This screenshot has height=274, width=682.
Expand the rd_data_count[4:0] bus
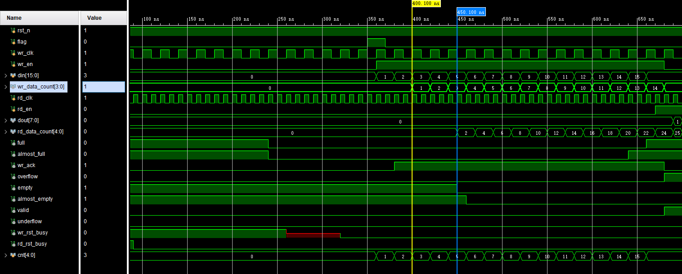(5, 132)
